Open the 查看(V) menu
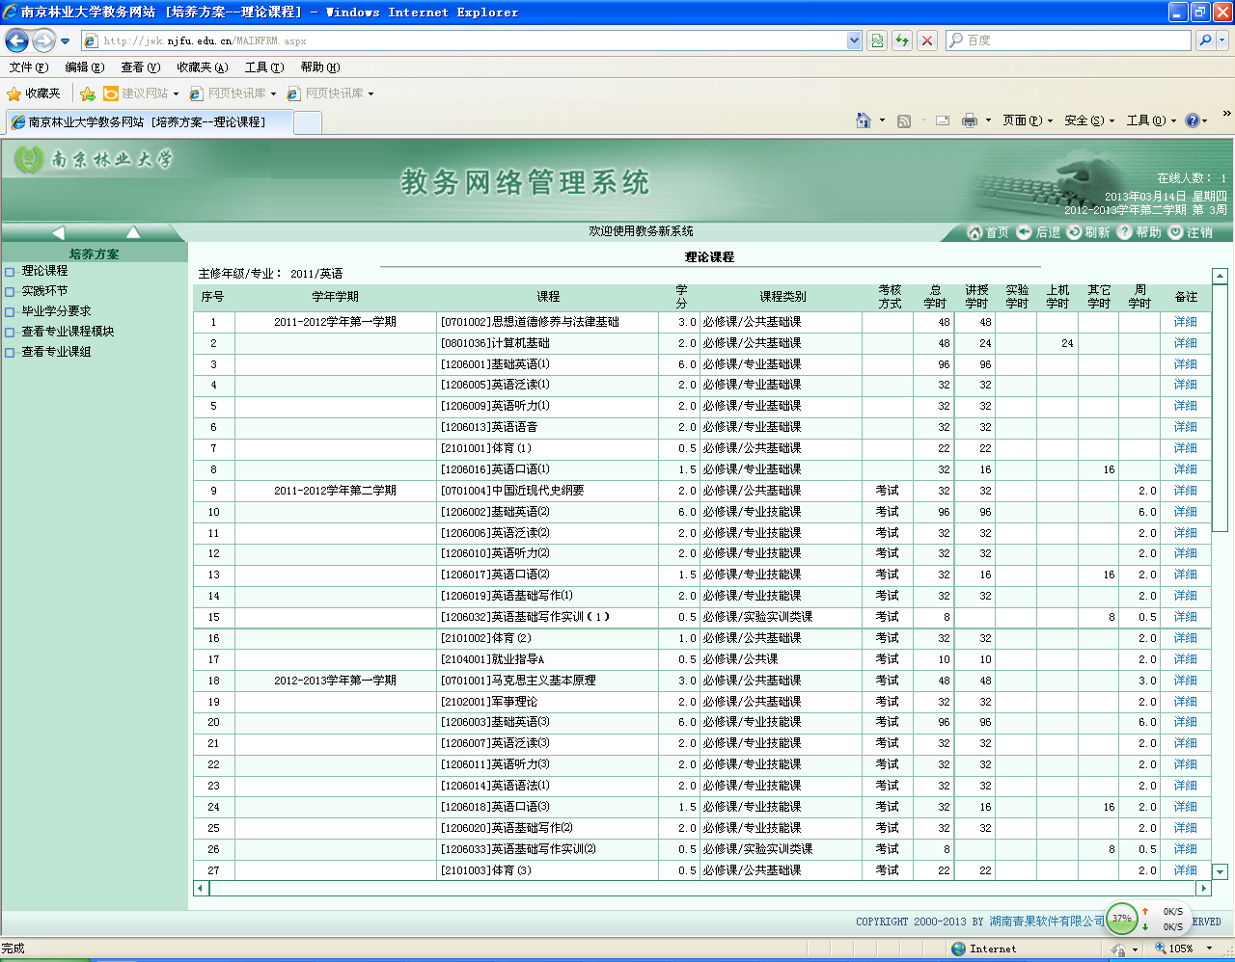Viewport: 1235px width, 962px height. click(x=140, y=67)
